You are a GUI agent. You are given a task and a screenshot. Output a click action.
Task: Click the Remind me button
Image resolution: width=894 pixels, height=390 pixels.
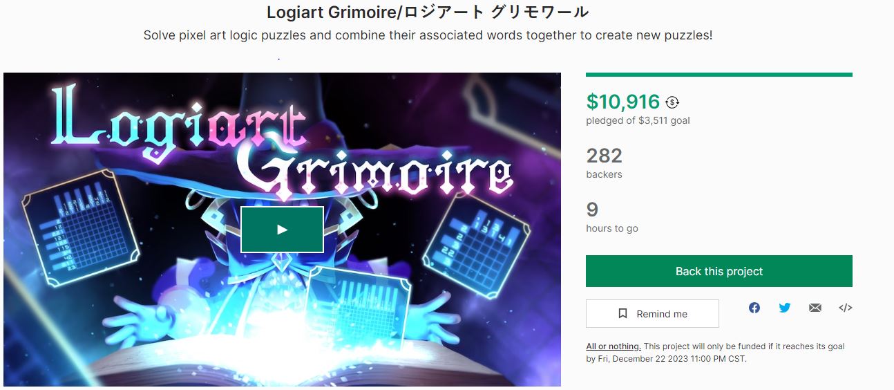click(x=652, y=313)
